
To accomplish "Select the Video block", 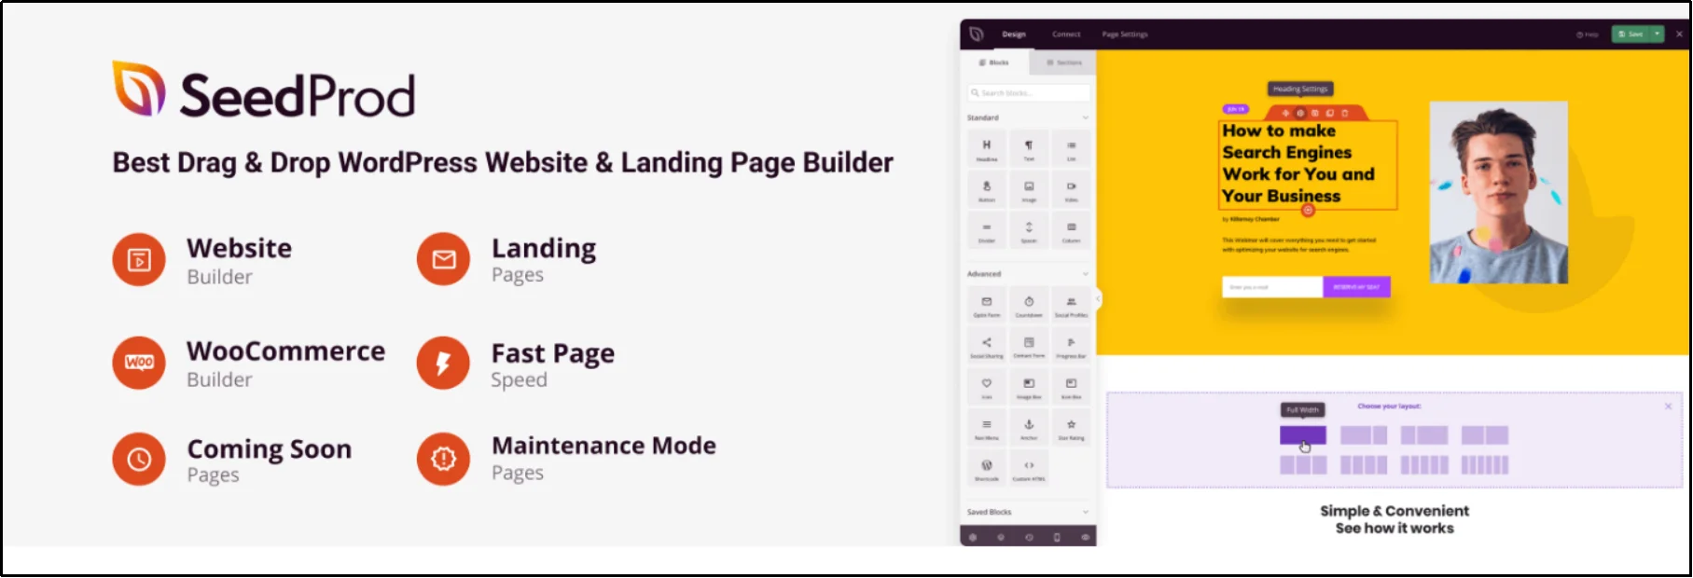I will [1071, 190].
